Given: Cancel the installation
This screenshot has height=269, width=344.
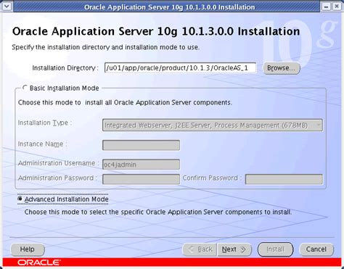Looking at the screenshot, I should tap(316, 249).
